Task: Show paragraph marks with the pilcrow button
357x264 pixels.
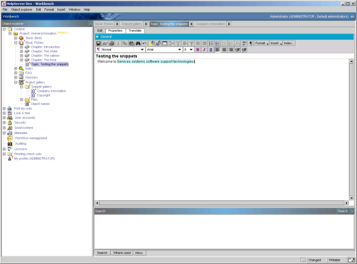Action: (251, 43)
